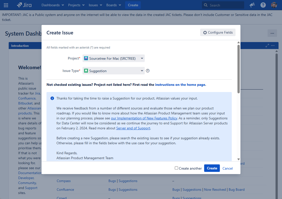
Task: Open the Compass project link
Action: point(64,181)
